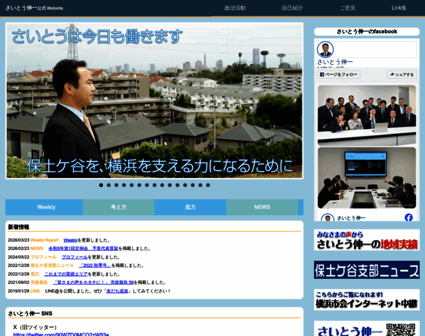This screenshot has height=336, width=425.
Task: Click the Facebook profile avatar at widget top
Action: point(325,49)
